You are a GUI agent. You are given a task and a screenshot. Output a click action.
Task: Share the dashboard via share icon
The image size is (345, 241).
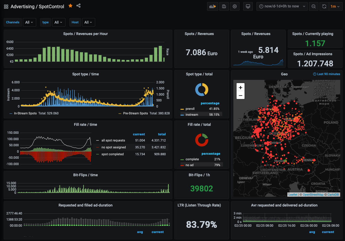coord(78,6)
